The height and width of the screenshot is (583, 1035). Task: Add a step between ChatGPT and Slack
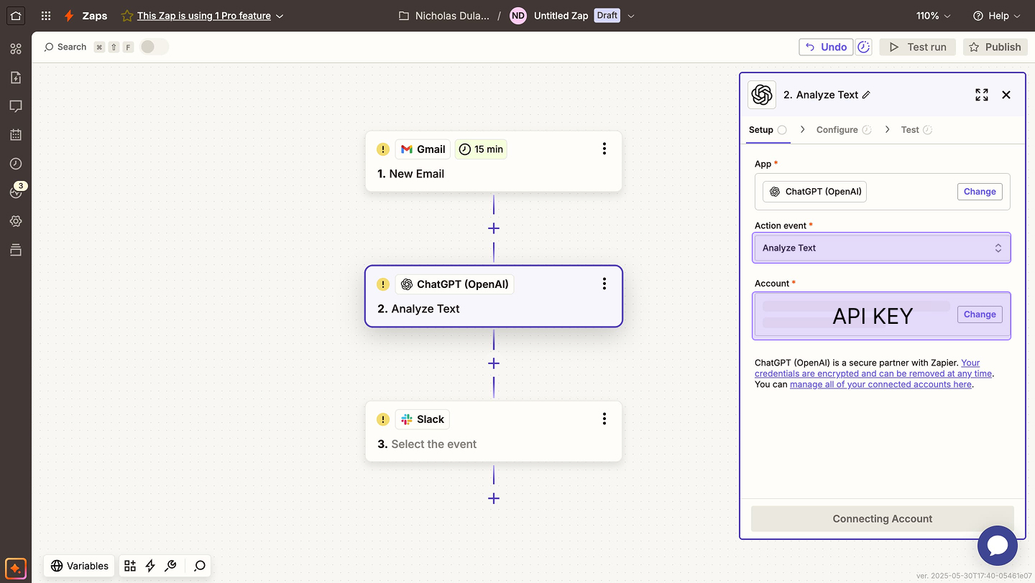coord(494,363)
